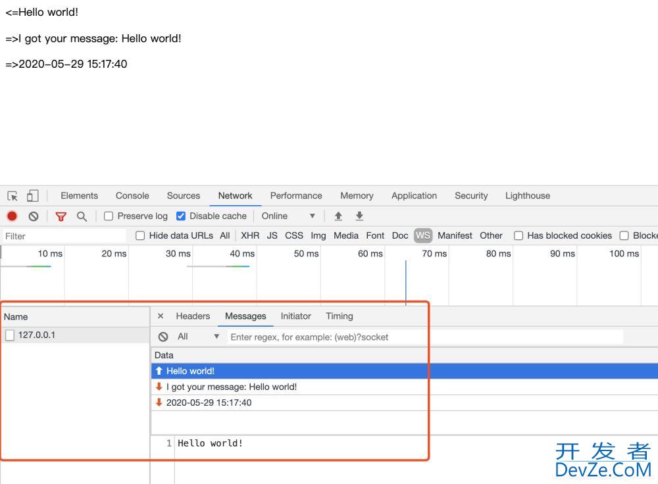
Task: Tick the Hide data URLs checkbox
Action: tap(140, 235)
